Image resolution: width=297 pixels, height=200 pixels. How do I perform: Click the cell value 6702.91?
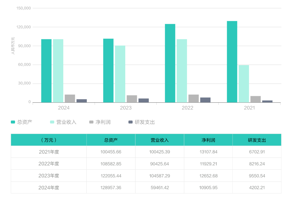[x=257, y=152]
